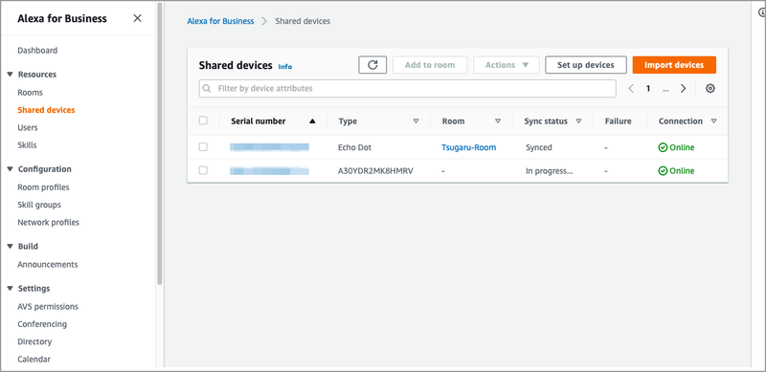This screenshot has width=766, height=372.
Task: Click the Filter by device attributes field
Action: click(408, 89)
